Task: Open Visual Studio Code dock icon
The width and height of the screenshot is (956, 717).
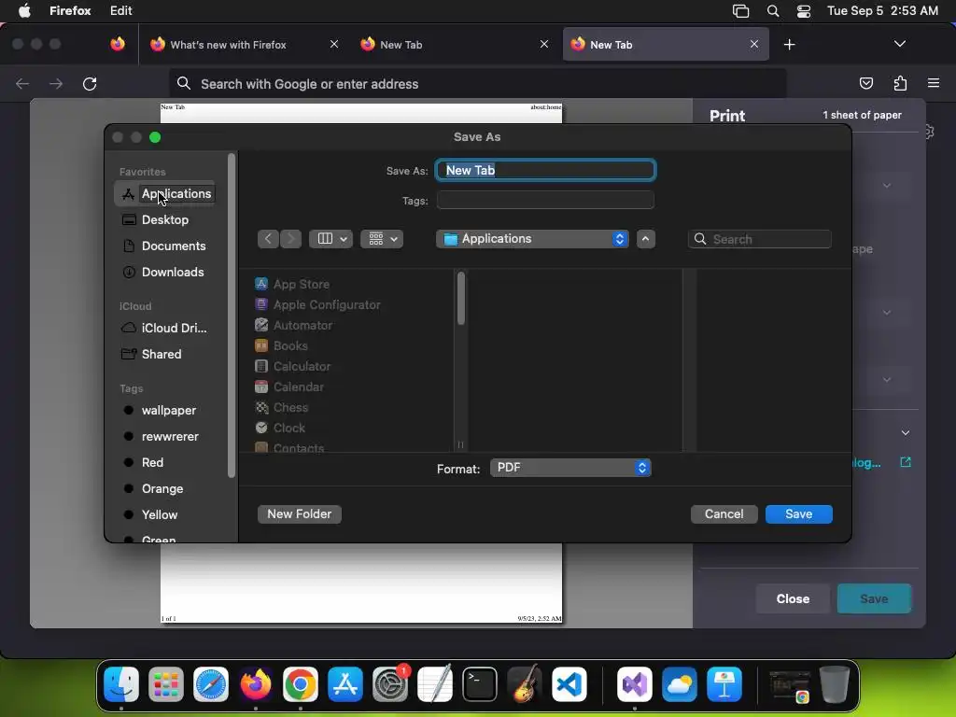Action: click(x=569, y=684)
